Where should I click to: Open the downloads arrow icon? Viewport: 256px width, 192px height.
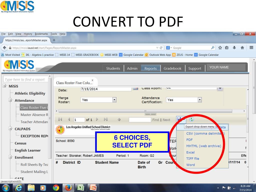coord(234,48)
